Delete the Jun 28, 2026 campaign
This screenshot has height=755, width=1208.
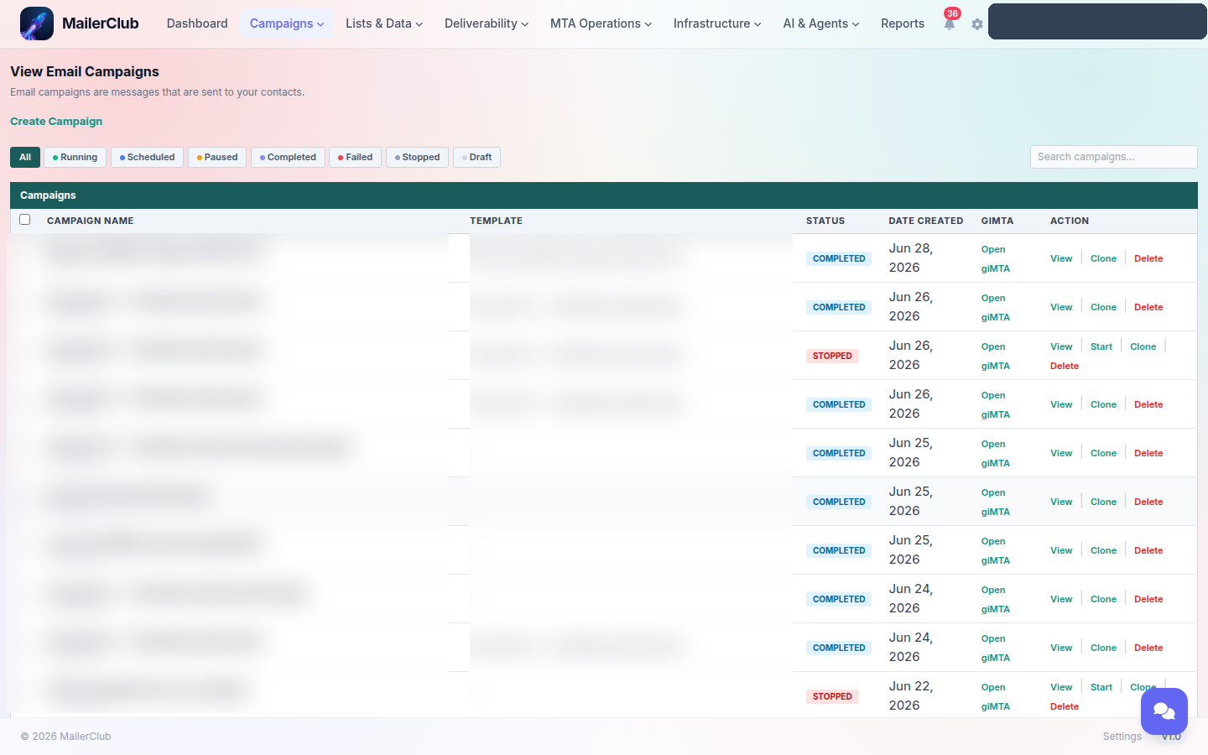pyautogui.click(x=1148, y=258)
